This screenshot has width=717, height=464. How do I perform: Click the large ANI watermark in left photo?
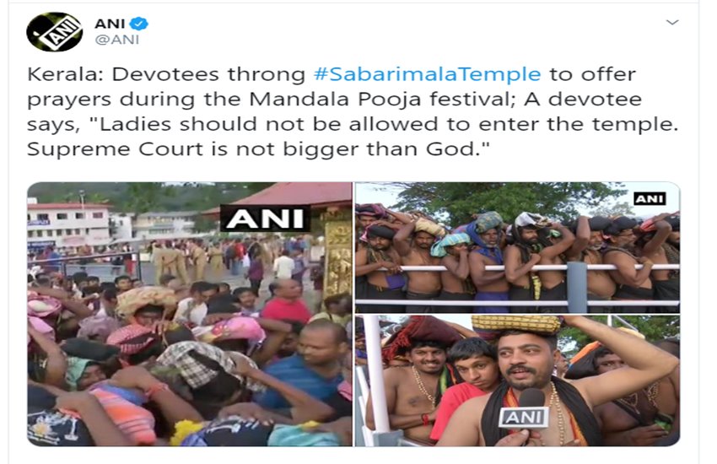point(265,218)
